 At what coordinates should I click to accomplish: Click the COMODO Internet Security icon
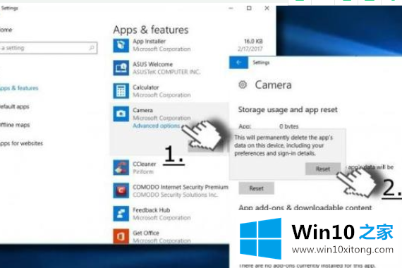tap(121, 190)
